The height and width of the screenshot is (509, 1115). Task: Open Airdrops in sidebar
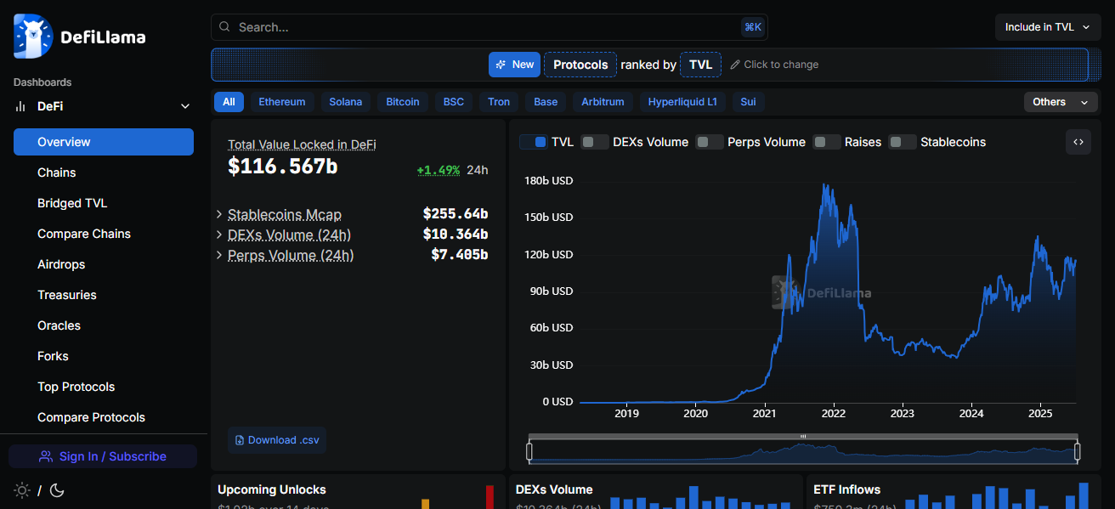click(x=104, y=264)
